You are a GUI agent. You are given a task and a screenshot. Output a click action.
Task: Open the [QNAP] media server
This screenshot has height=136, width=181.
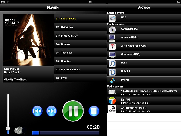pyautogui.click(x=144, y=101)
